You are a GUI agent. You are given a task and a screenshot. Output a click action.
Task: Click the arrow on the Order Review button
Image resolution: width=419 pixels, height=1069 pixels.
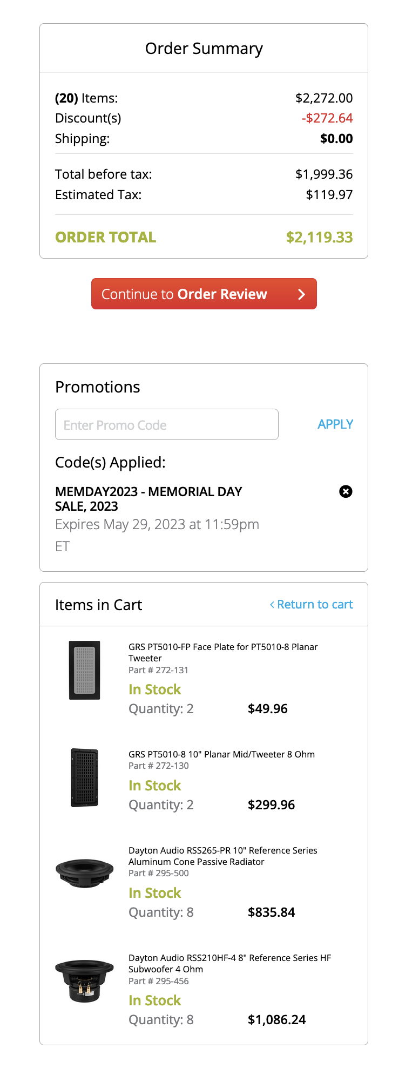click(302, 294)
